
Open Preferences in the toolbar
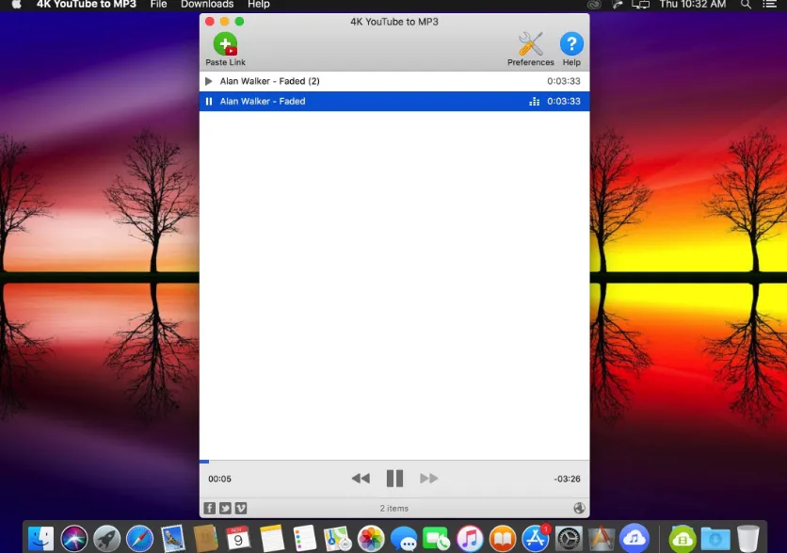tap(531, 49)
